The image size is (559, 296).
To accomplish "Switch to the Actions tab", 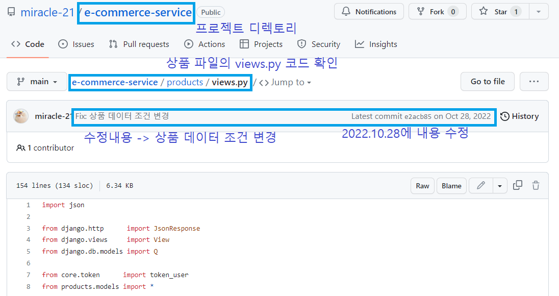I will [205, 44].
